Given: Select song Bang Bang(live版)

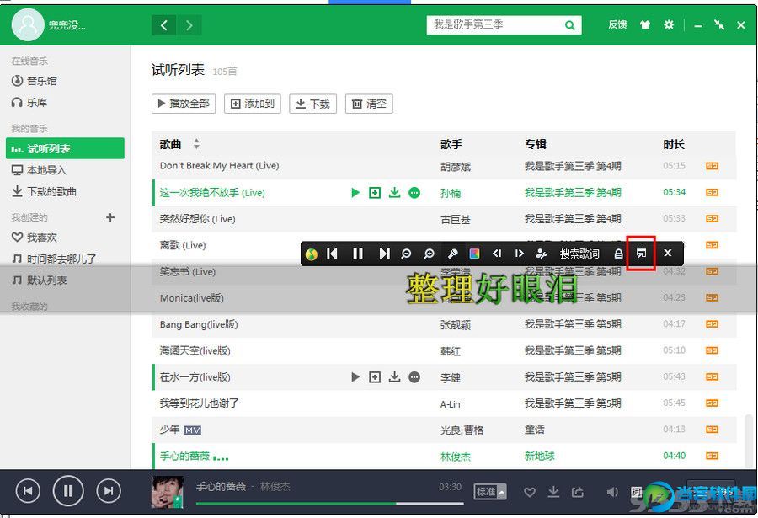Looking at the screenshot, I should [x=199, y=324].
